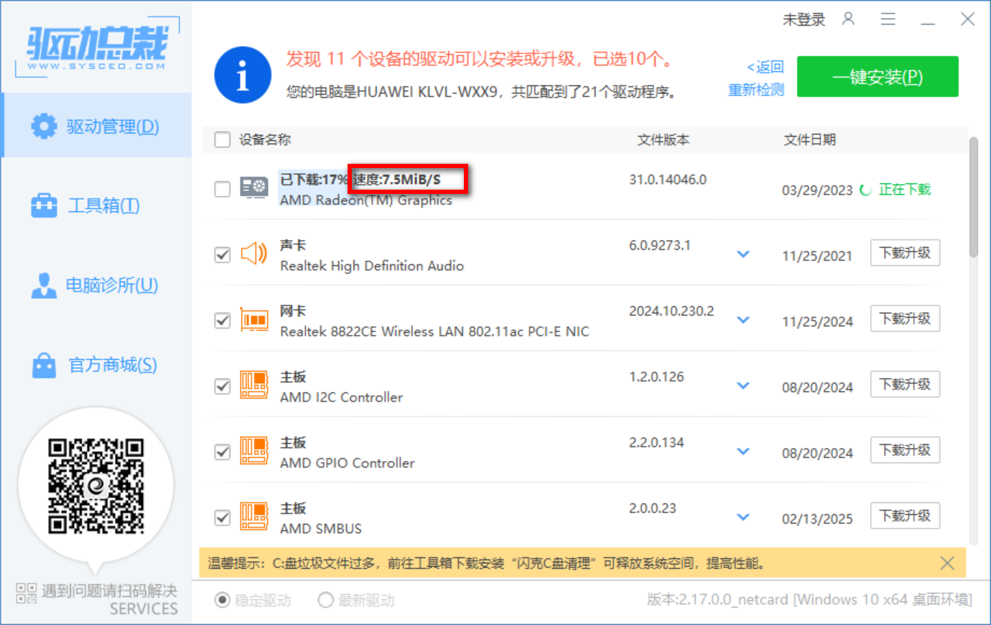Click the sound card speaker icon
Screen dimensions: 991x625
(x=254, y=254)
